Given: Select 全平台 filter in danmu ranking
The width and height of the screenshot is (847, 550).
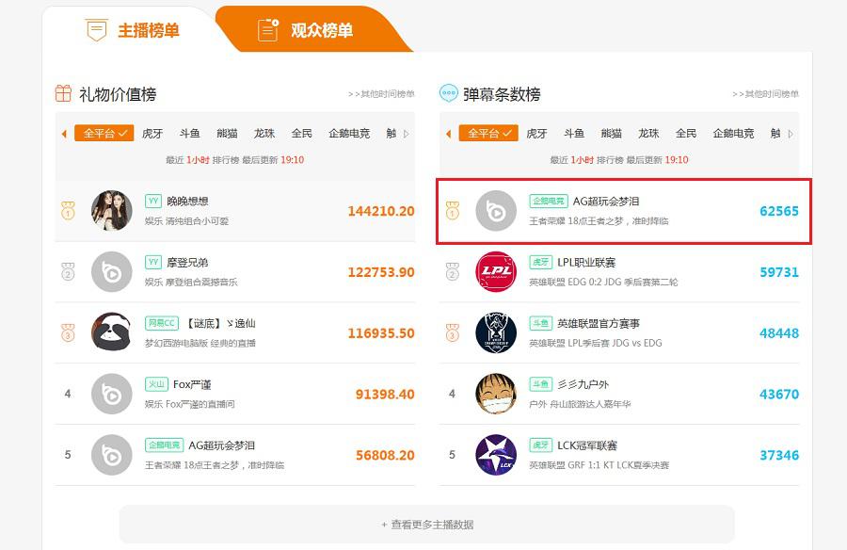Looking at the screenshot, I should 488,133.
